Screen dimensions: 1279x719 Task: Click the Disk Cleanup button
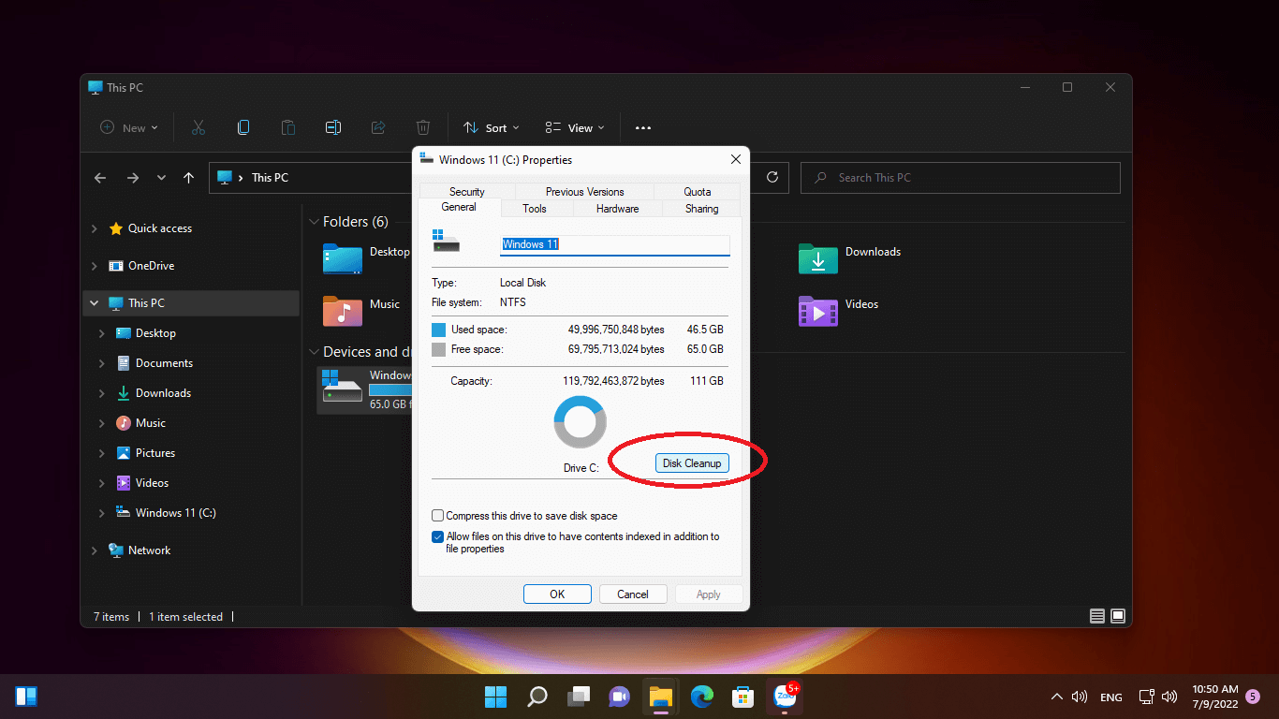[x=692, y=463]
